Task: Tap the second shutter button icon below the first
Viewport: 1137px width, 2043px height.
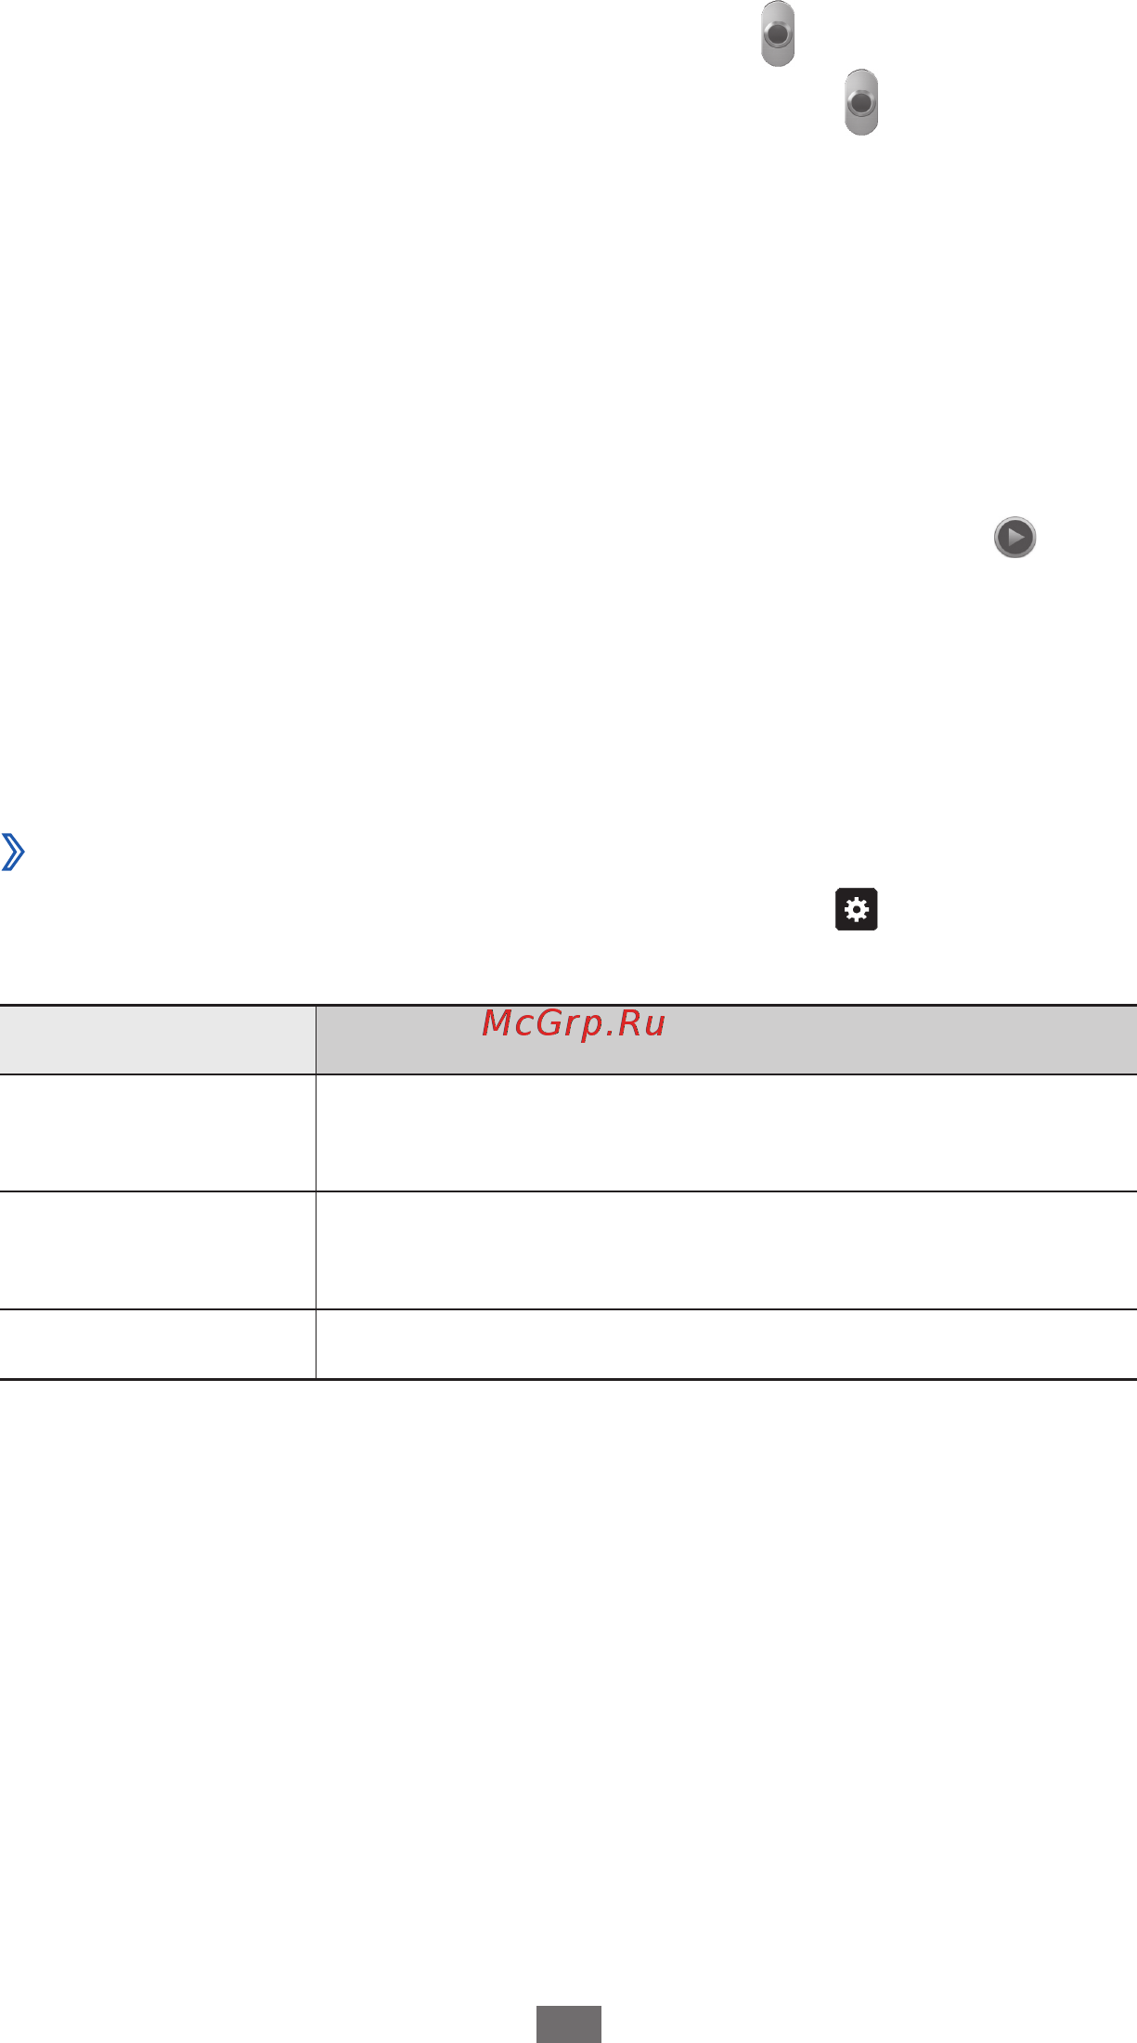Action: click(x=861, y=102)
